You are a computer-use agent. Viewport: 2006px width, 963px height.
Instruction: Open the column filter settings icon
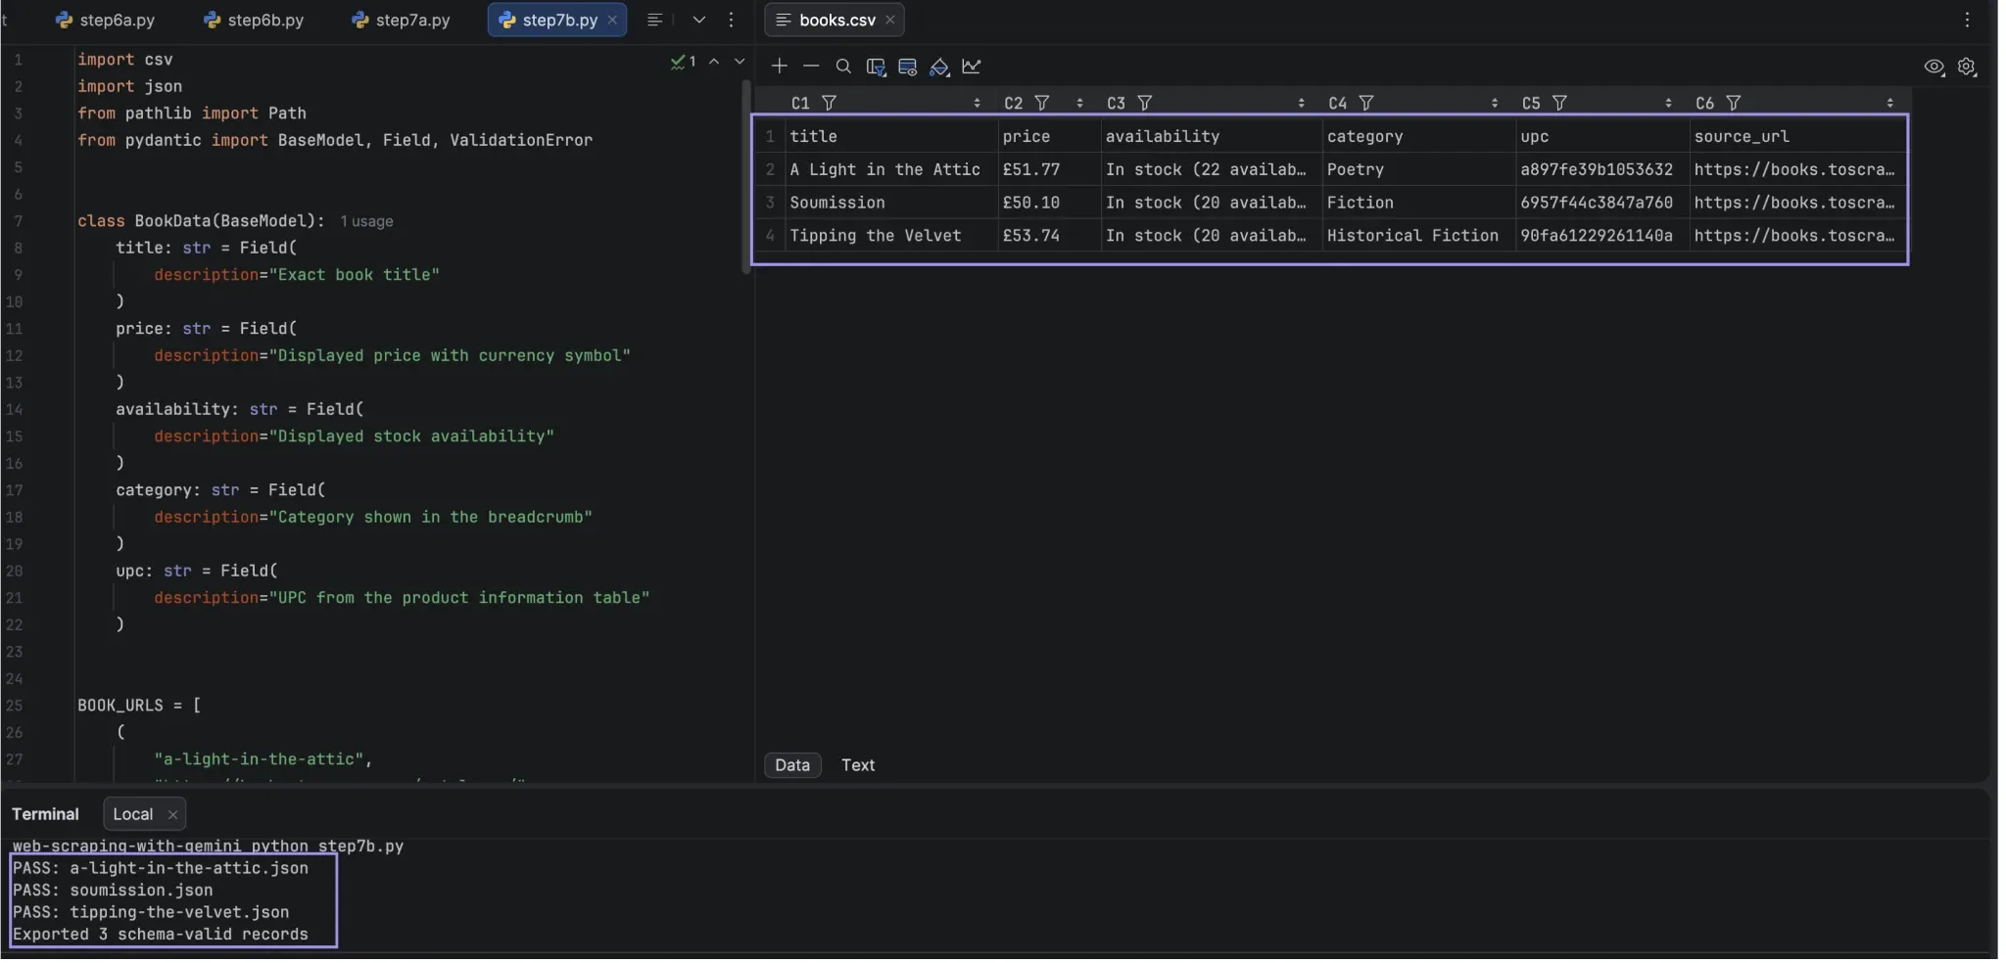tap(876, 67)
